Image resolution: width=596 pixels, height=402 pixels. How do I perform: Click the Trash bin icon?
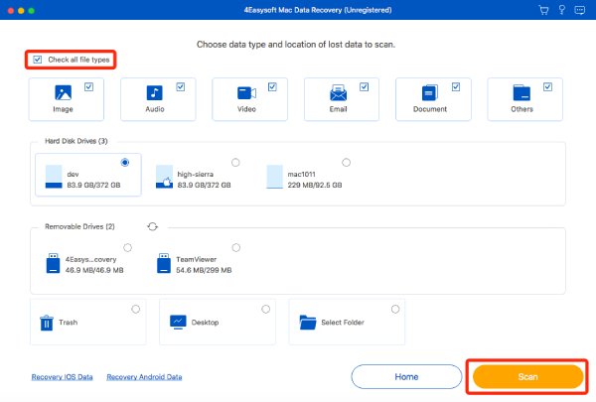(x=47, y=323)
